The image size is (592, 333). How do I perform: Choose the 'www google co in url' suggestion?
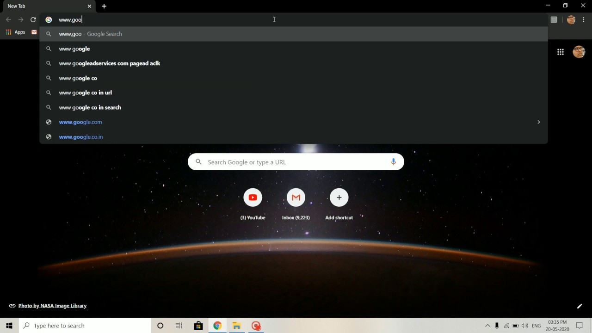tap(294, 92)
